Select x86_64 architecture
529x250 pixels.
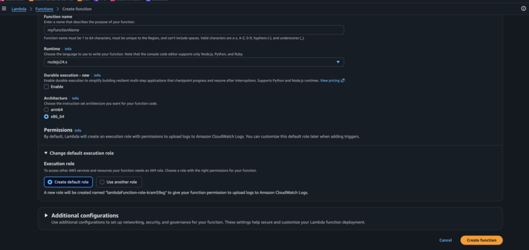[46, 117]
